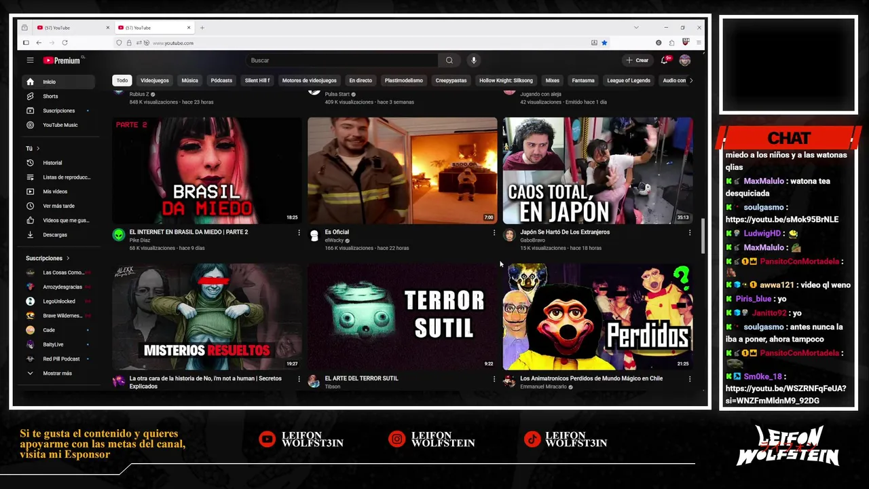Bookmark page with star icon
Viewport: 869px width, 489px height.
pos(604,43)
